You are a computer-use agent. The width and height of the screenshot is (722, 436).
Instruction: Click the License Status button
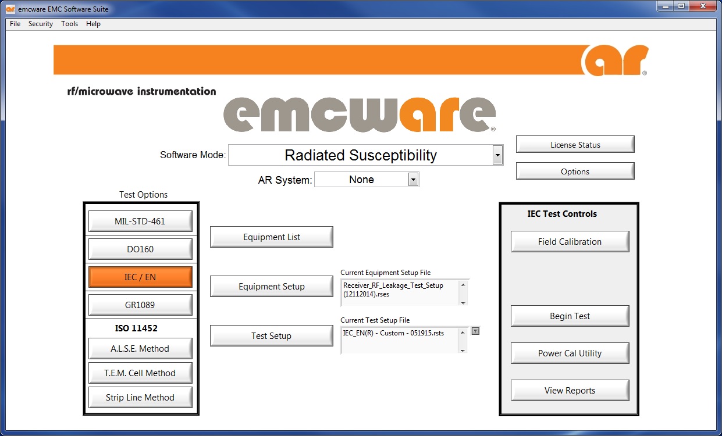coord(575,145)
